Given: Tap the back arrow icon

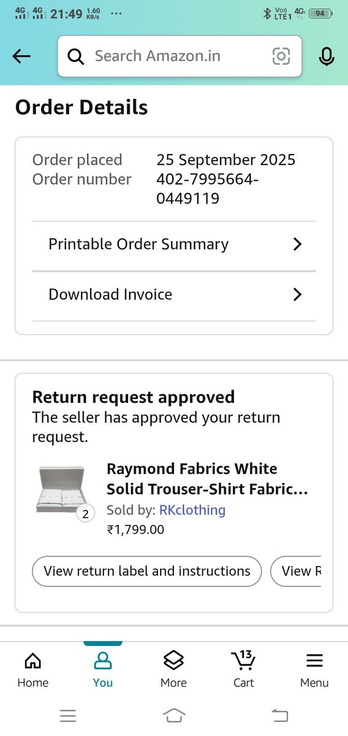Looking at the screenshot, I should click(x=21, y=56).
